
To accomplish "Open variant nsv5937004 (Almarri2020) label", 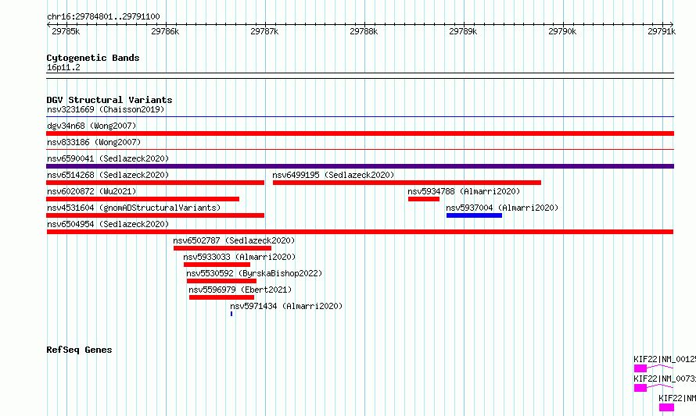I will click(x=502, y=208).
